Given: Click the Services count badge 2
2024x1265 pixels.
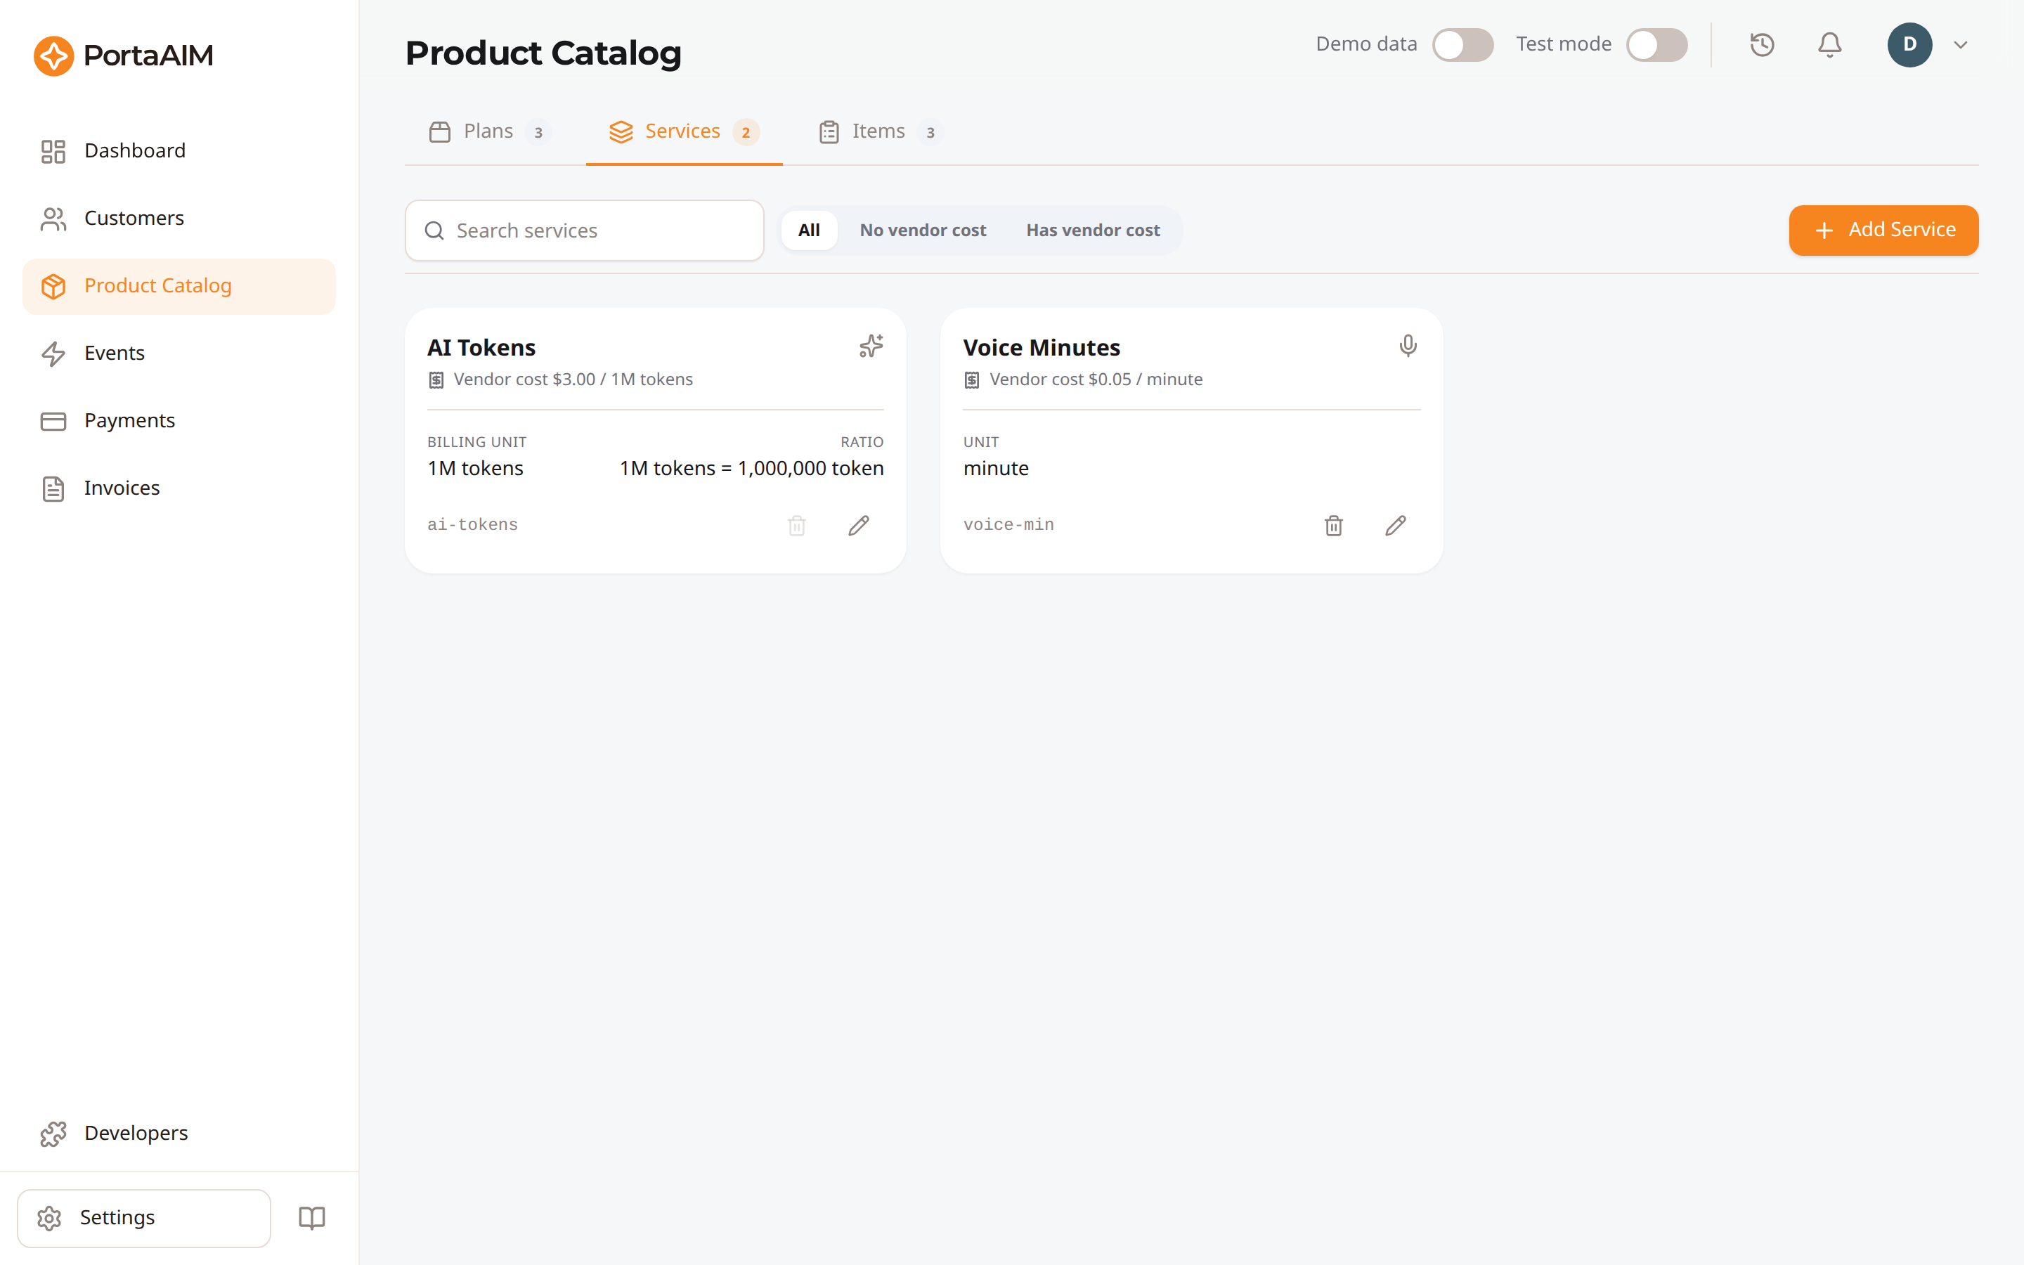Looking at the screenshot, I should pyautogui.click(x=745, y=132).
